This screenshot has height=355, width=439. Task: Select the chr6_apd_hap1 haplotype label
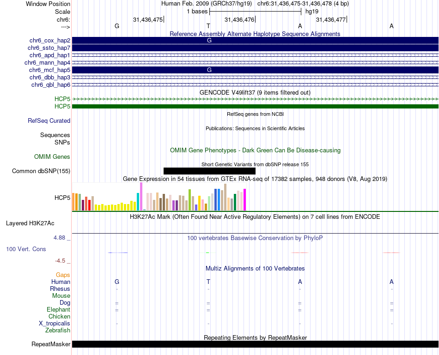click(50, 55)
